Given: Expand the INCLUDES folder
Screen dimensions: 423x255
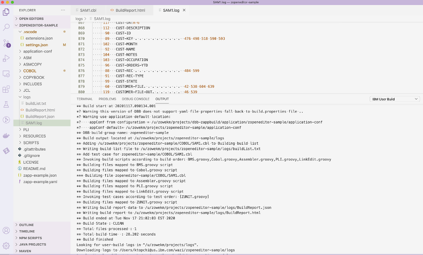Looking at the screenshot, I should coord(42,84).
